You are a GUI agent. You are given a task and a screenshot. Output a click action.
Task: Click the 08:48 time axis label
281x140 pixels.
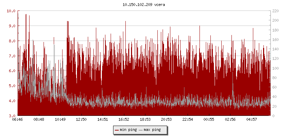39,119
